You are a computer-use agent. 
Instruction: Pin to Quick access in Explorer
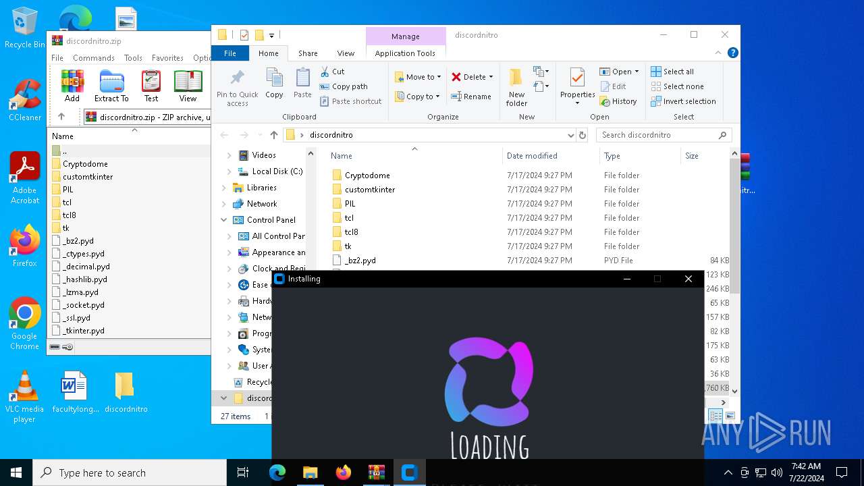click(238, 87)
